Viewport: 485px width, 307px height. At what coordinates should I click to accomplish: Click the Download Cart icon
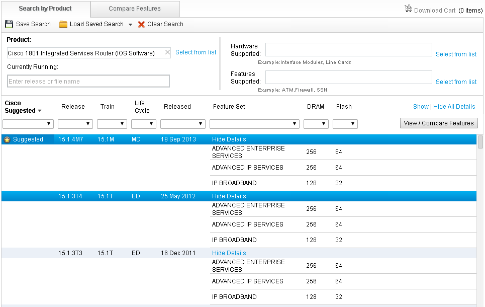click(408, 9)
